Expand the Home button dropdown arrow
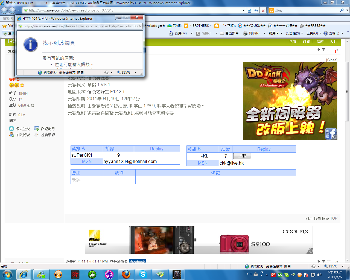This screenshot has height=280, width=350. pos(192,33)
